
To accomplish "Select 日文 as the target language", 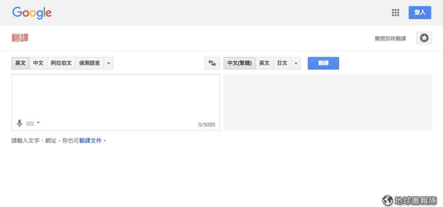I will [x=282, y=63].
